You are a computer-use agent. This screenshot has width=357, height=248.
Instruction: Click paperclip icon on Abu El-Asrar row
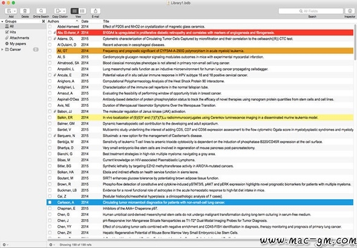pyautogui.click(x=54, y=33)
